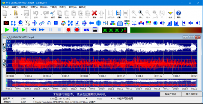Open the 选项(S) menu
Viewport: 203px width, 104px height.
[63, 7]
